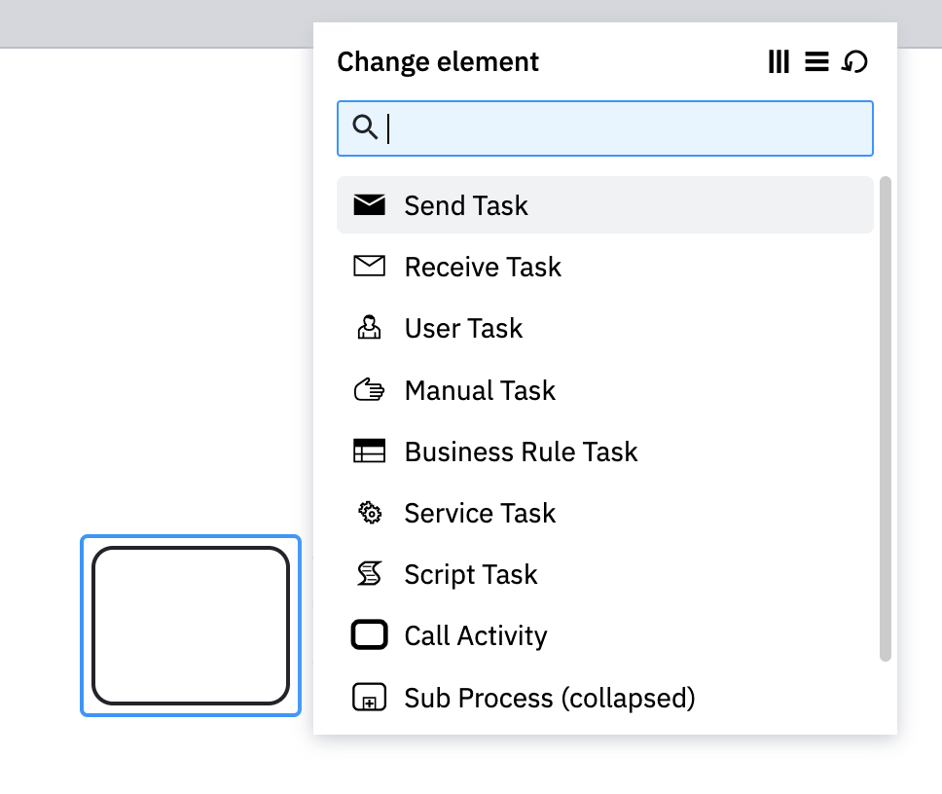Click the Manual Task hand icon
942x794 pixels.
tap(369, 389)
